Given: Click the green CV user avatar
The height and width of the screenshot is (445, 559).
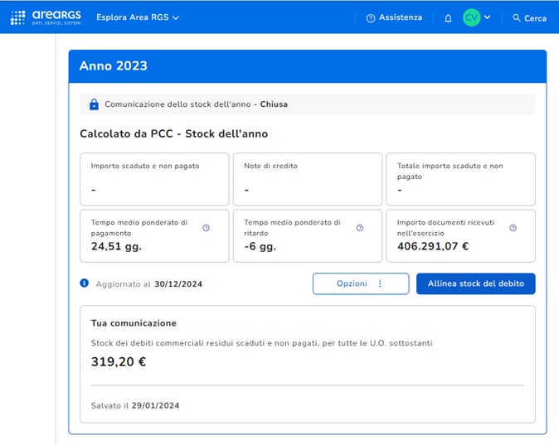Looking at the screenshot, I should coord(471,17).
